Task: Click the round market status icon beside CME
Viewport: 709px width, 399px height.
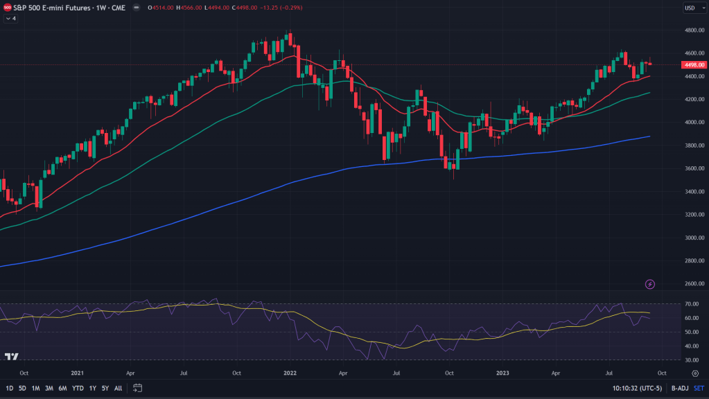Action: (135, 8)
